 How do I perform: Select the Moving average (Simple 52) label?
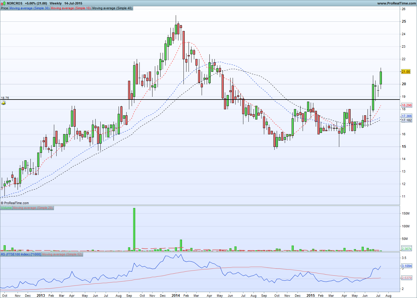pos(62,254)
